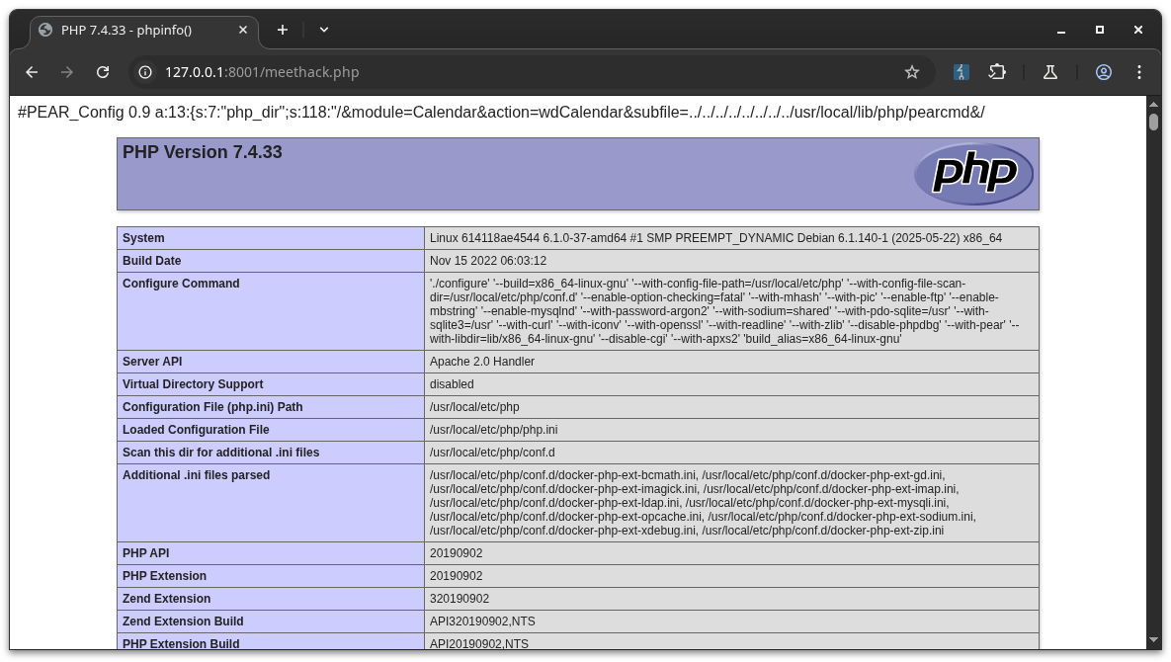Click the '320190902' Zend Extension value

460,599
